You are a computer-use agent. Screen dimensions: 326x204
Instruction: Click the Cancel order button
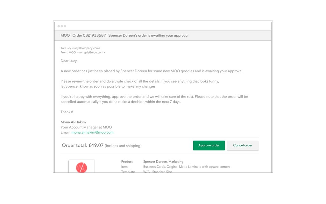(x=243, y=145)
